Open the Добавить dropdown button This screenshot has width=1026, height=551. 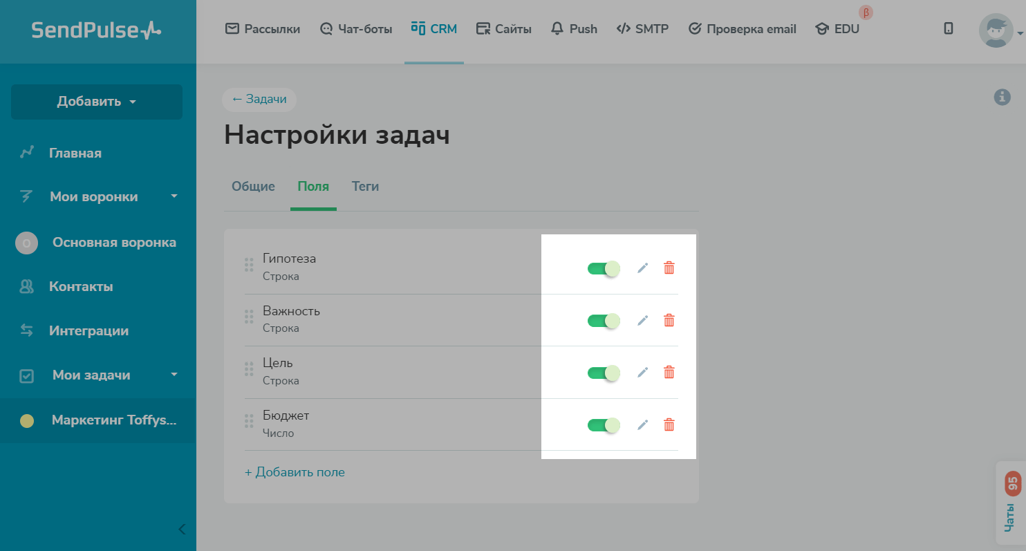pos(97,102)
